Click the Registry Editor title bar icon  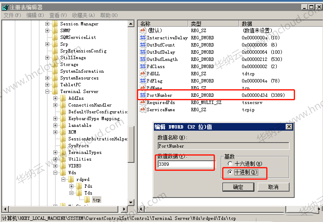click(x=5, y=8)
